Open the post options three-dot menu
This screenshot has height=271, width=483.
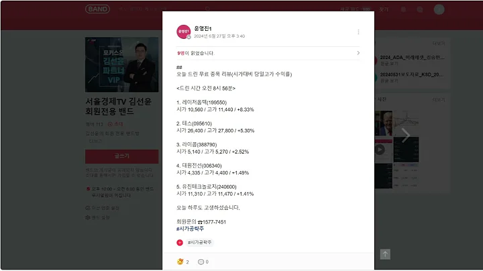(x=358, y=32)
